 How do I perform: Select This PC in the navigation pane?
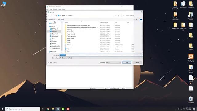tap(53, 27)
